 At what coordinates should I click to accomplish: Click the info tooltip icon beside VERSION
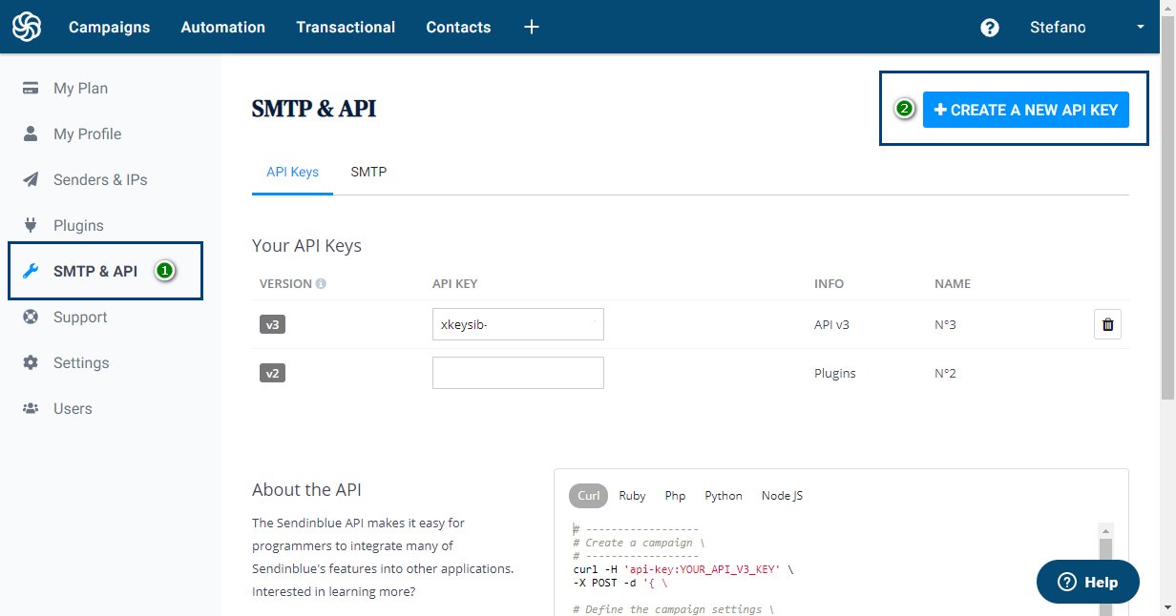click(x=320, y=283)
